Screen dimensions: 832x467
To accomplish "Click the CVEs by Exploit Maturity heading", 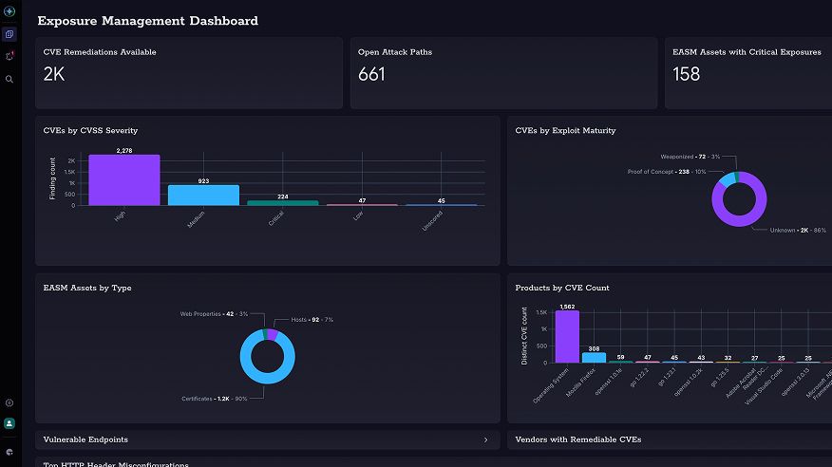I will point(566,130).
